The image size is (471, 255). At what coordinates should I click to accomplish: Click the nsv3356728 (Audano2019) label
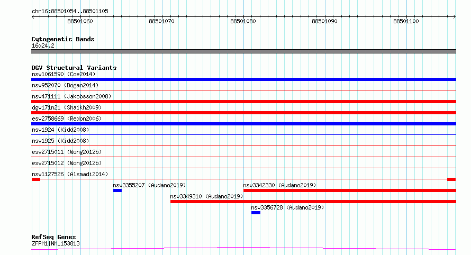tap(287, 207)
